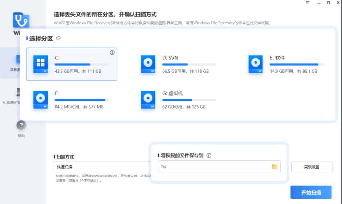Viewport: 342px width, 204px height.
Task: Click the D: SVN disk icon
Action: [x=148, y=64]
